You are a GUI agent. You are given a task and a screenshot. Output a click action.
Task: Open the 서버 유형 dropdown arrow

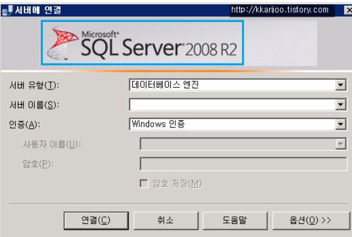coord(341,85)
